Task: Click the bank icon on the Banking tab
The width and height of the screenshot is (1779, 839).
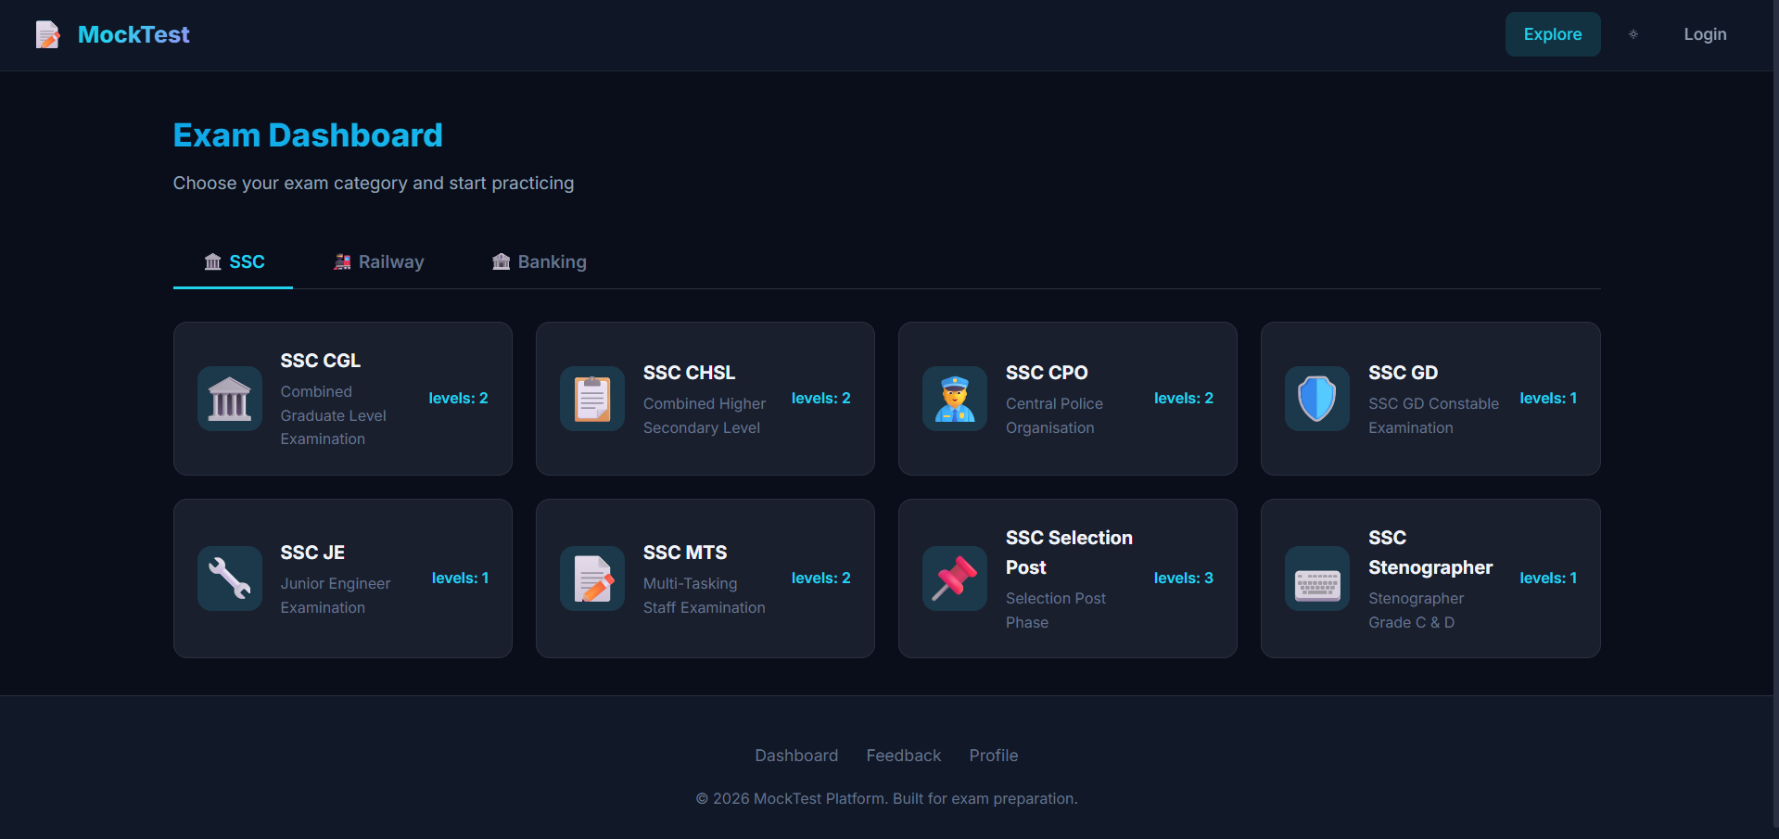Action: pyautogui.click(x=501, y=261)
